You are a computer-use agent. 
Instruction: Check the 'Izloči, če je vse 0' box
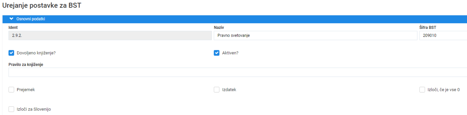pyautogui.click(x=422, y=90)
